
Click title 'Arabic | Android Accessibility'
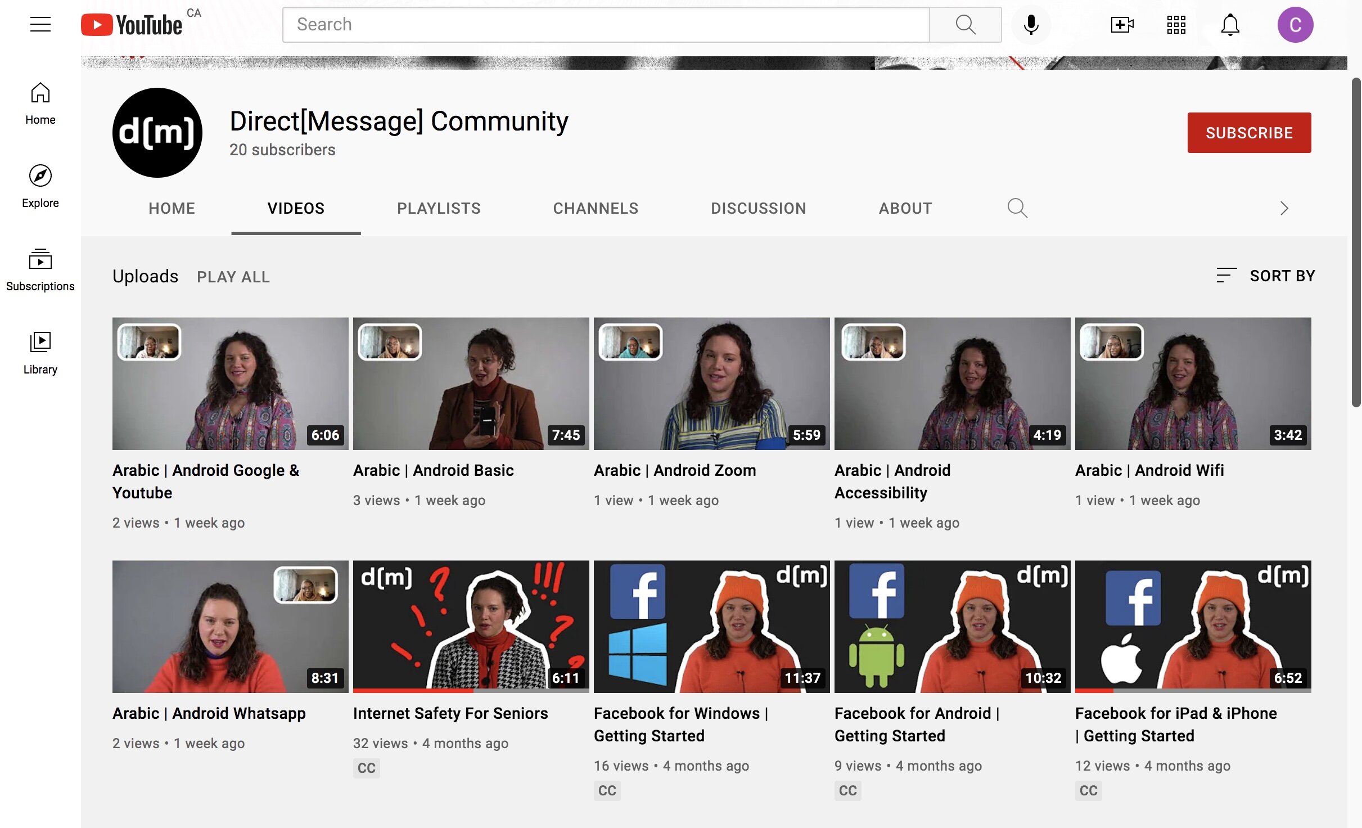(892, 481)
